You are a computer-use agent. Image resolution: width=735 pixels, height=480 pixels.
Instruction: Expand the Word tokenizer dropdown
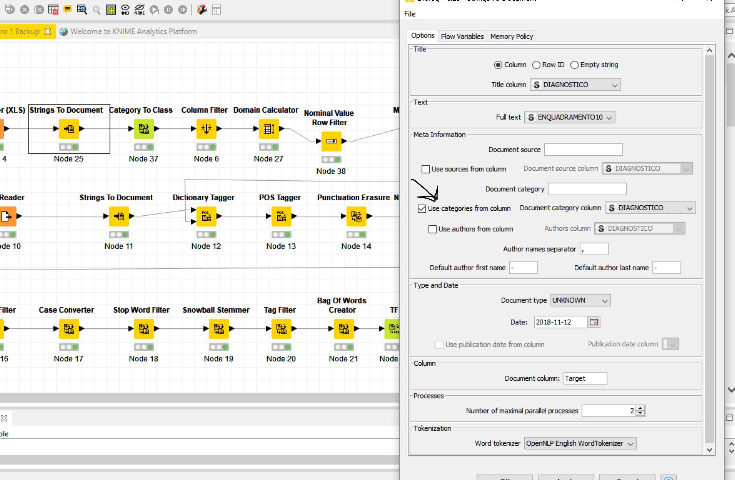pyautogui.click(x=580, y=443)
